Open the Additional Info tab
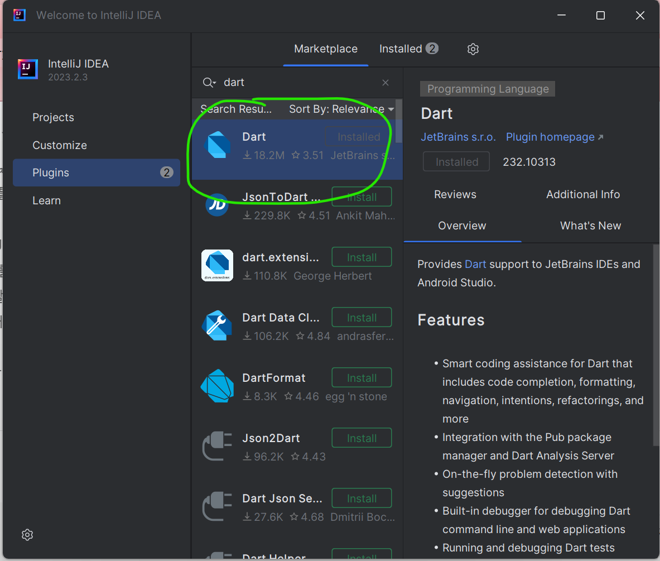Image resolution: width=660 pixels, height=561 pixels. pos(583,195)
